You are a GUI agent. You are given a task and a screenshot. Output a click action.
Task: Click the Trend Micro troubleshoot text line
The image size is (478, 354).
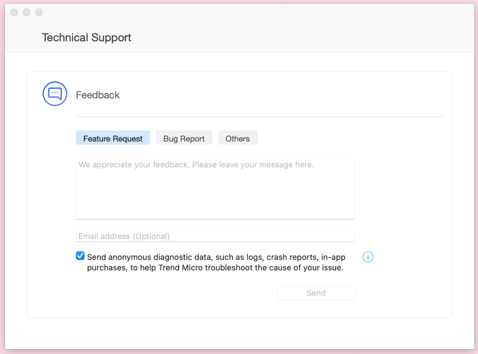215,268
